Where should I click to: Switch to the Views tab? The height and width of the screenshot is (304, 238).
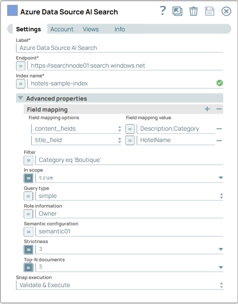pyautogui.click(x=91, y=29)
